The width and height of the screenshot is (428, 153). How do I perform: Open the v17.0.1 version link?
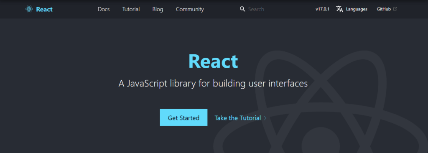tap(322, 9)
